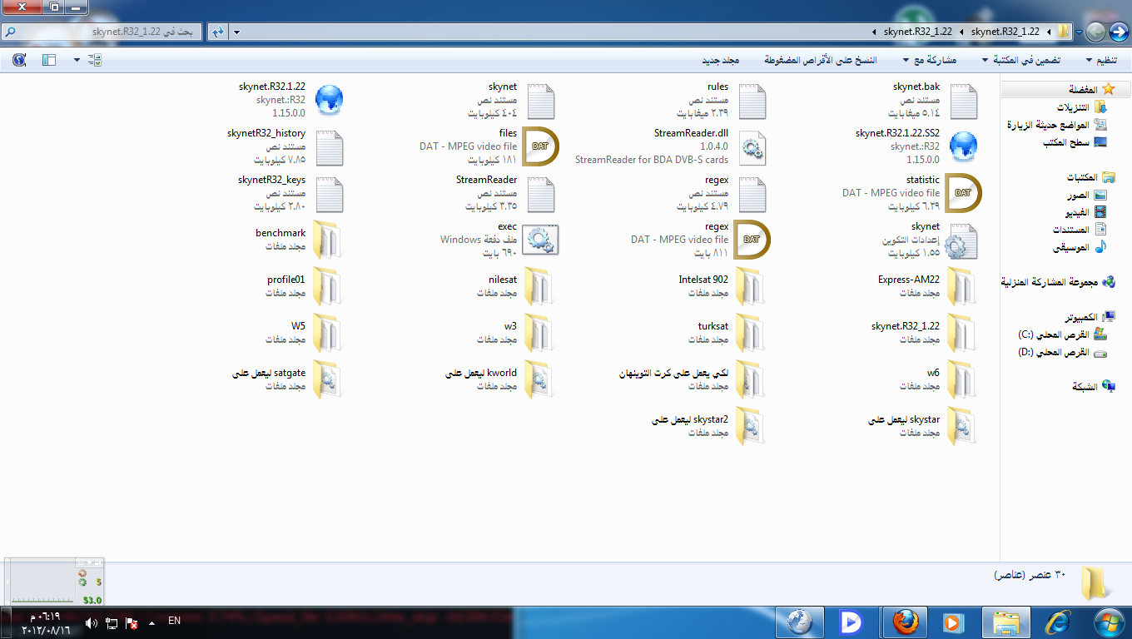Select the exec Windows batch file
1132x639 pixels.
pyautogui.click(x=499, y=240)
